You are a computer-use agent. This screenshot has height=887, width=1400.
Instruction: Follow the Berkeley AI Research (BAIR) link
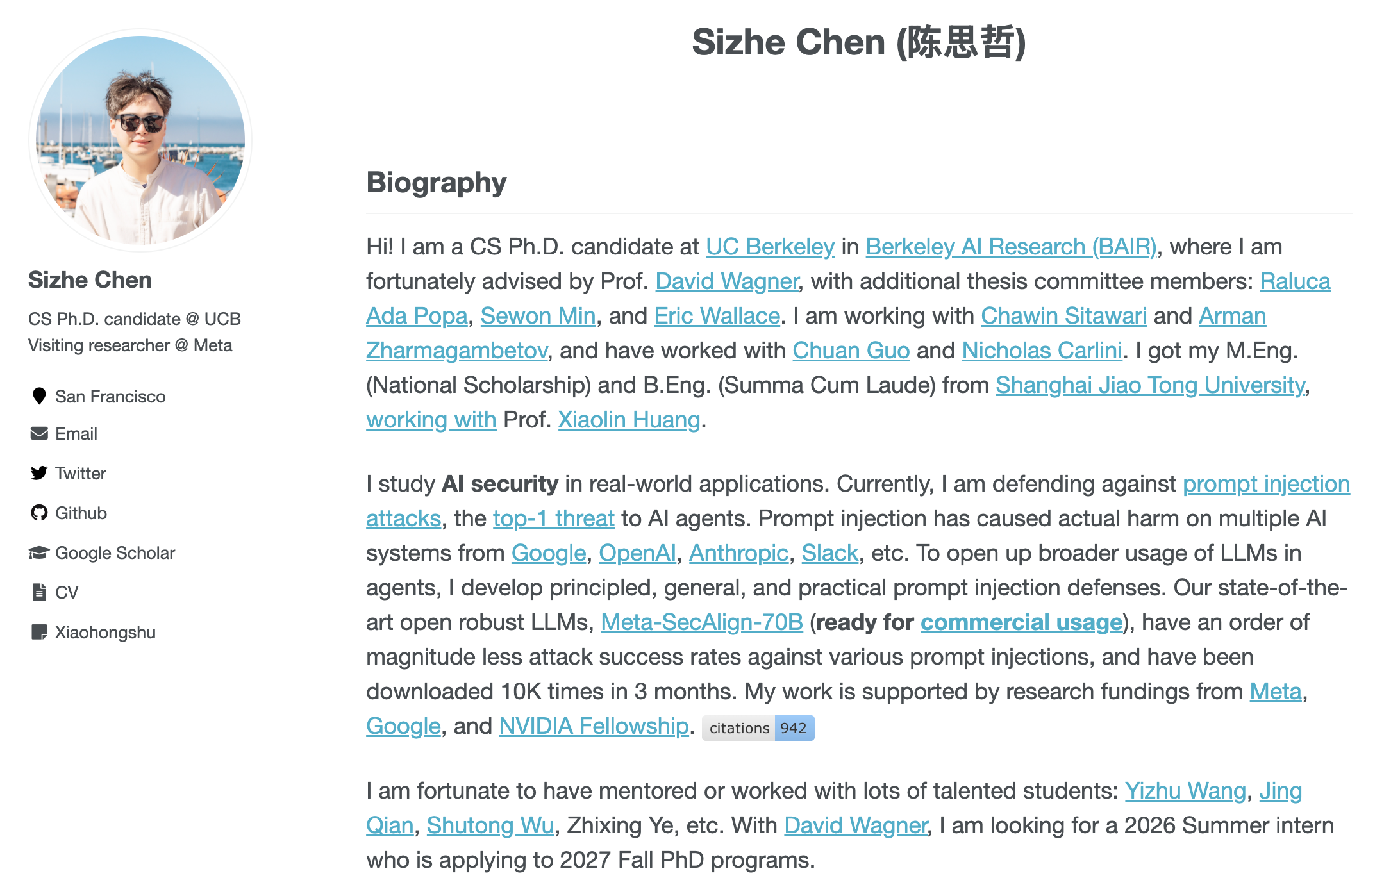pos(1011,247)
